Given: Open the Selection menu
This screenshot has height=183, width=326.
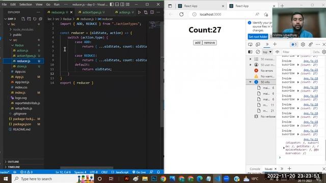Looking at the screenshot, I should click(x=25, y=4).
